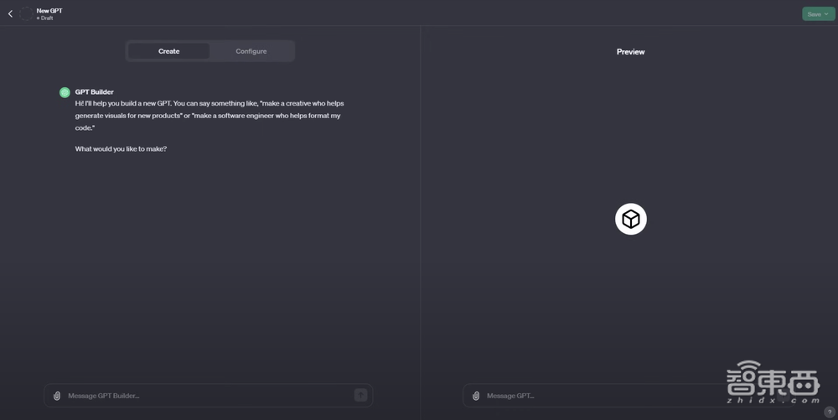This screenshot has height=420, width=838.
Task: Click the GPT Builder greeting paragraph
Action: pyautogui.click(x=209, y=116)
